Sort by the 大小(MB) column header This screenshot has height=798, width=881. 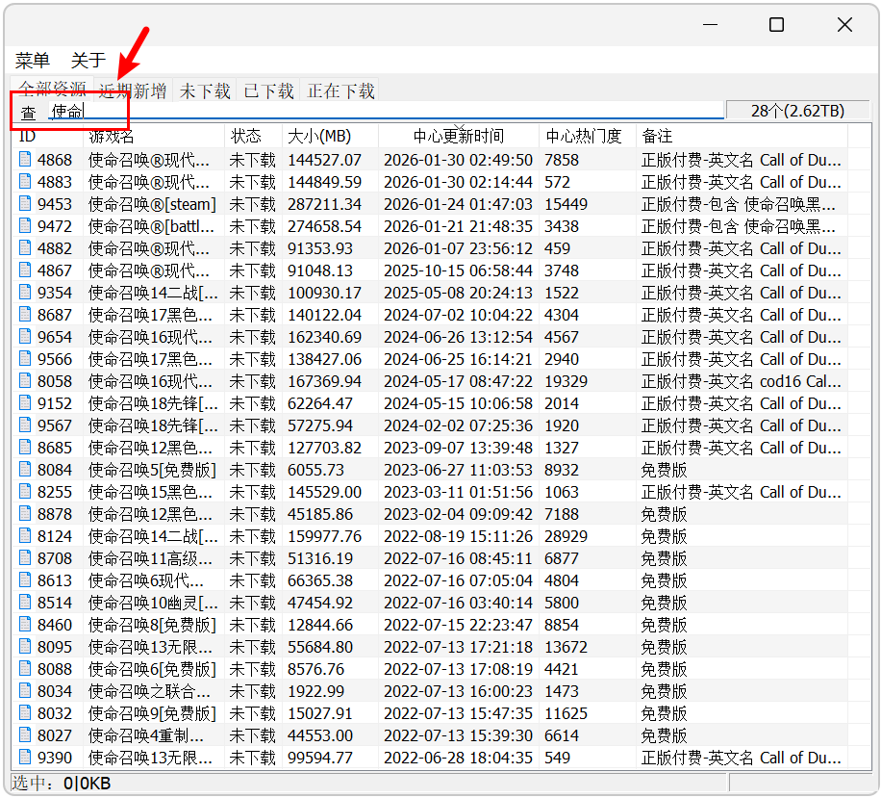coord(330,136)
